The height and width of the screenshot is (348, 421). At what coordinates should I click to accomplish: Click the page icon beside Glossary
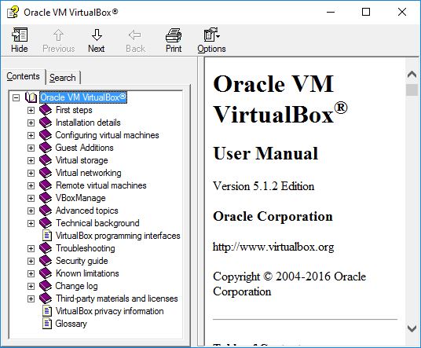coord(47,324)
